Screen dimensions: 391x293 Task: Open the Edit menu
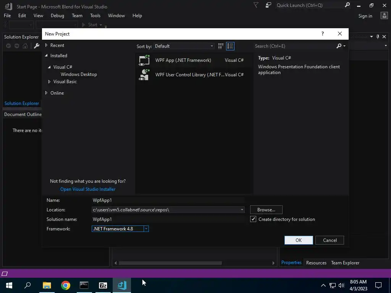pyautogui.click(x=22, y=15)
